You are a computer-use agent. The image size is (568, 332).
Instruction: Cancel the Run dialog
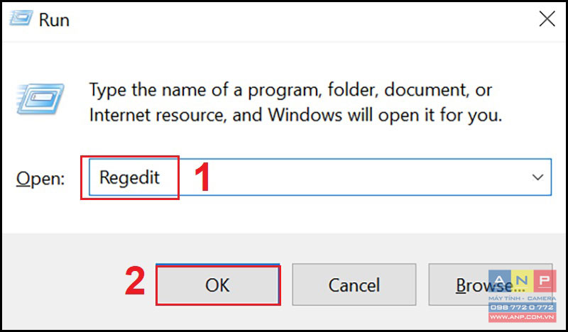(354, 284)
